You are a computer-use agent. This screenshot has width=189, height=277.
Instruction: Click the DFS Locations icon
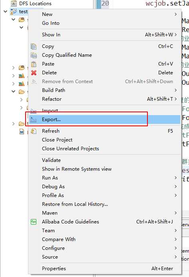coord(14,3)
